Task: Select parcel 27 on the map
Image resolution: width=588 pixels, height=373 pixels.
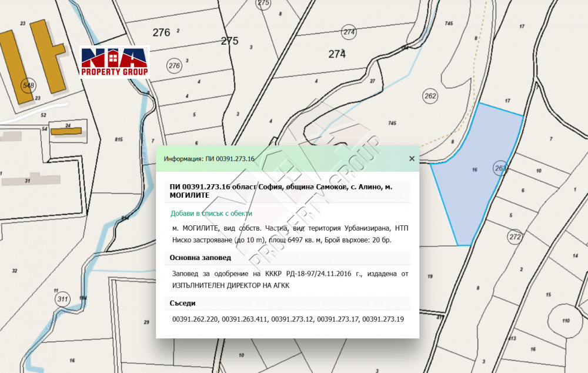Action: [x=372, y=81]
